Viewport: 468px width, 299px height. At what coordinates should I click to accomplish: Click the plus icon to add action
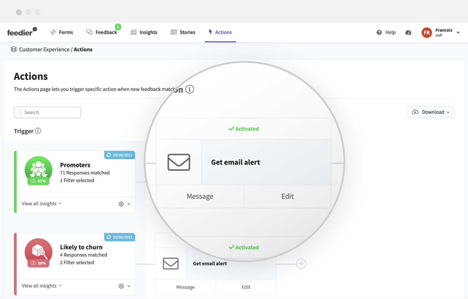(301, 264)
